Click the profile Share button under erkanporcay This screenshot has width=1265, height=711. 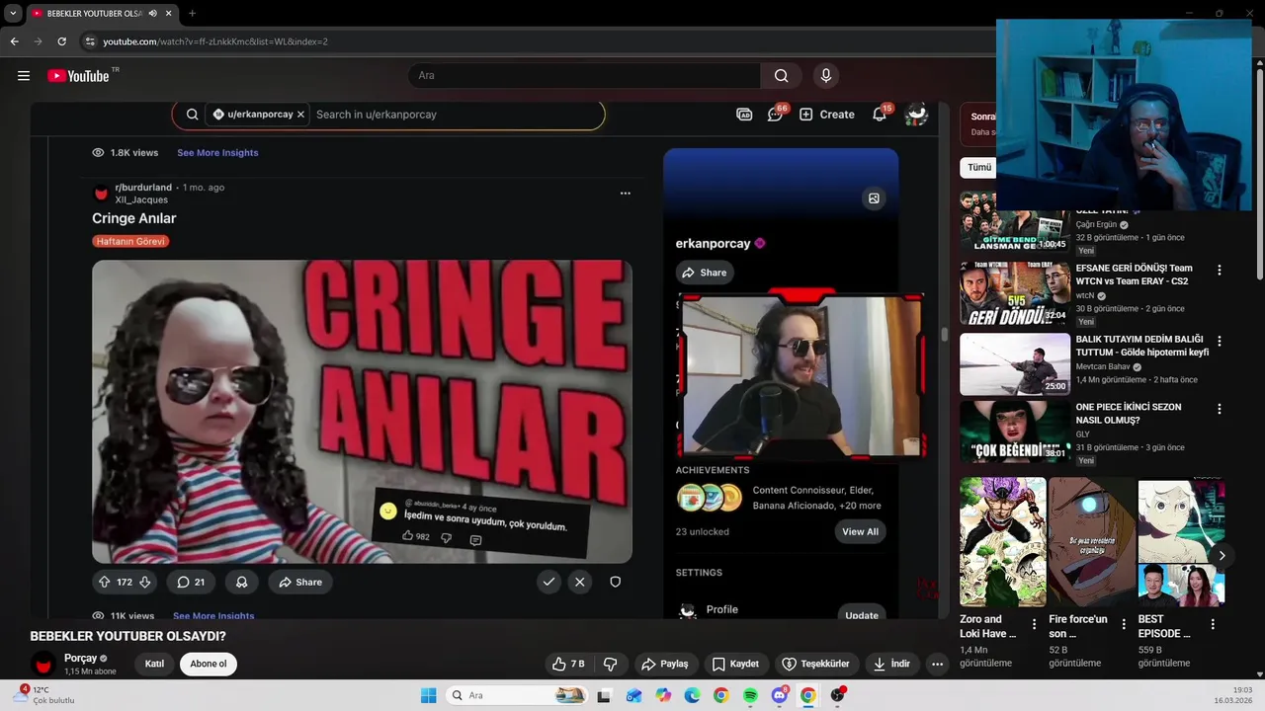pyautogui.click(x=705, y=273)
